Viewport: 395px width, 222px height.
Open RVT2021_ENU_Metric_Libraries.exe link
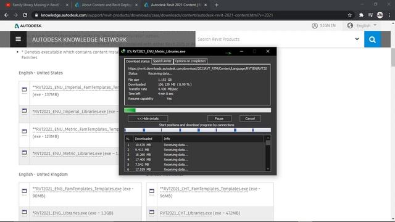pyautogui.click(x=67, y=154)
